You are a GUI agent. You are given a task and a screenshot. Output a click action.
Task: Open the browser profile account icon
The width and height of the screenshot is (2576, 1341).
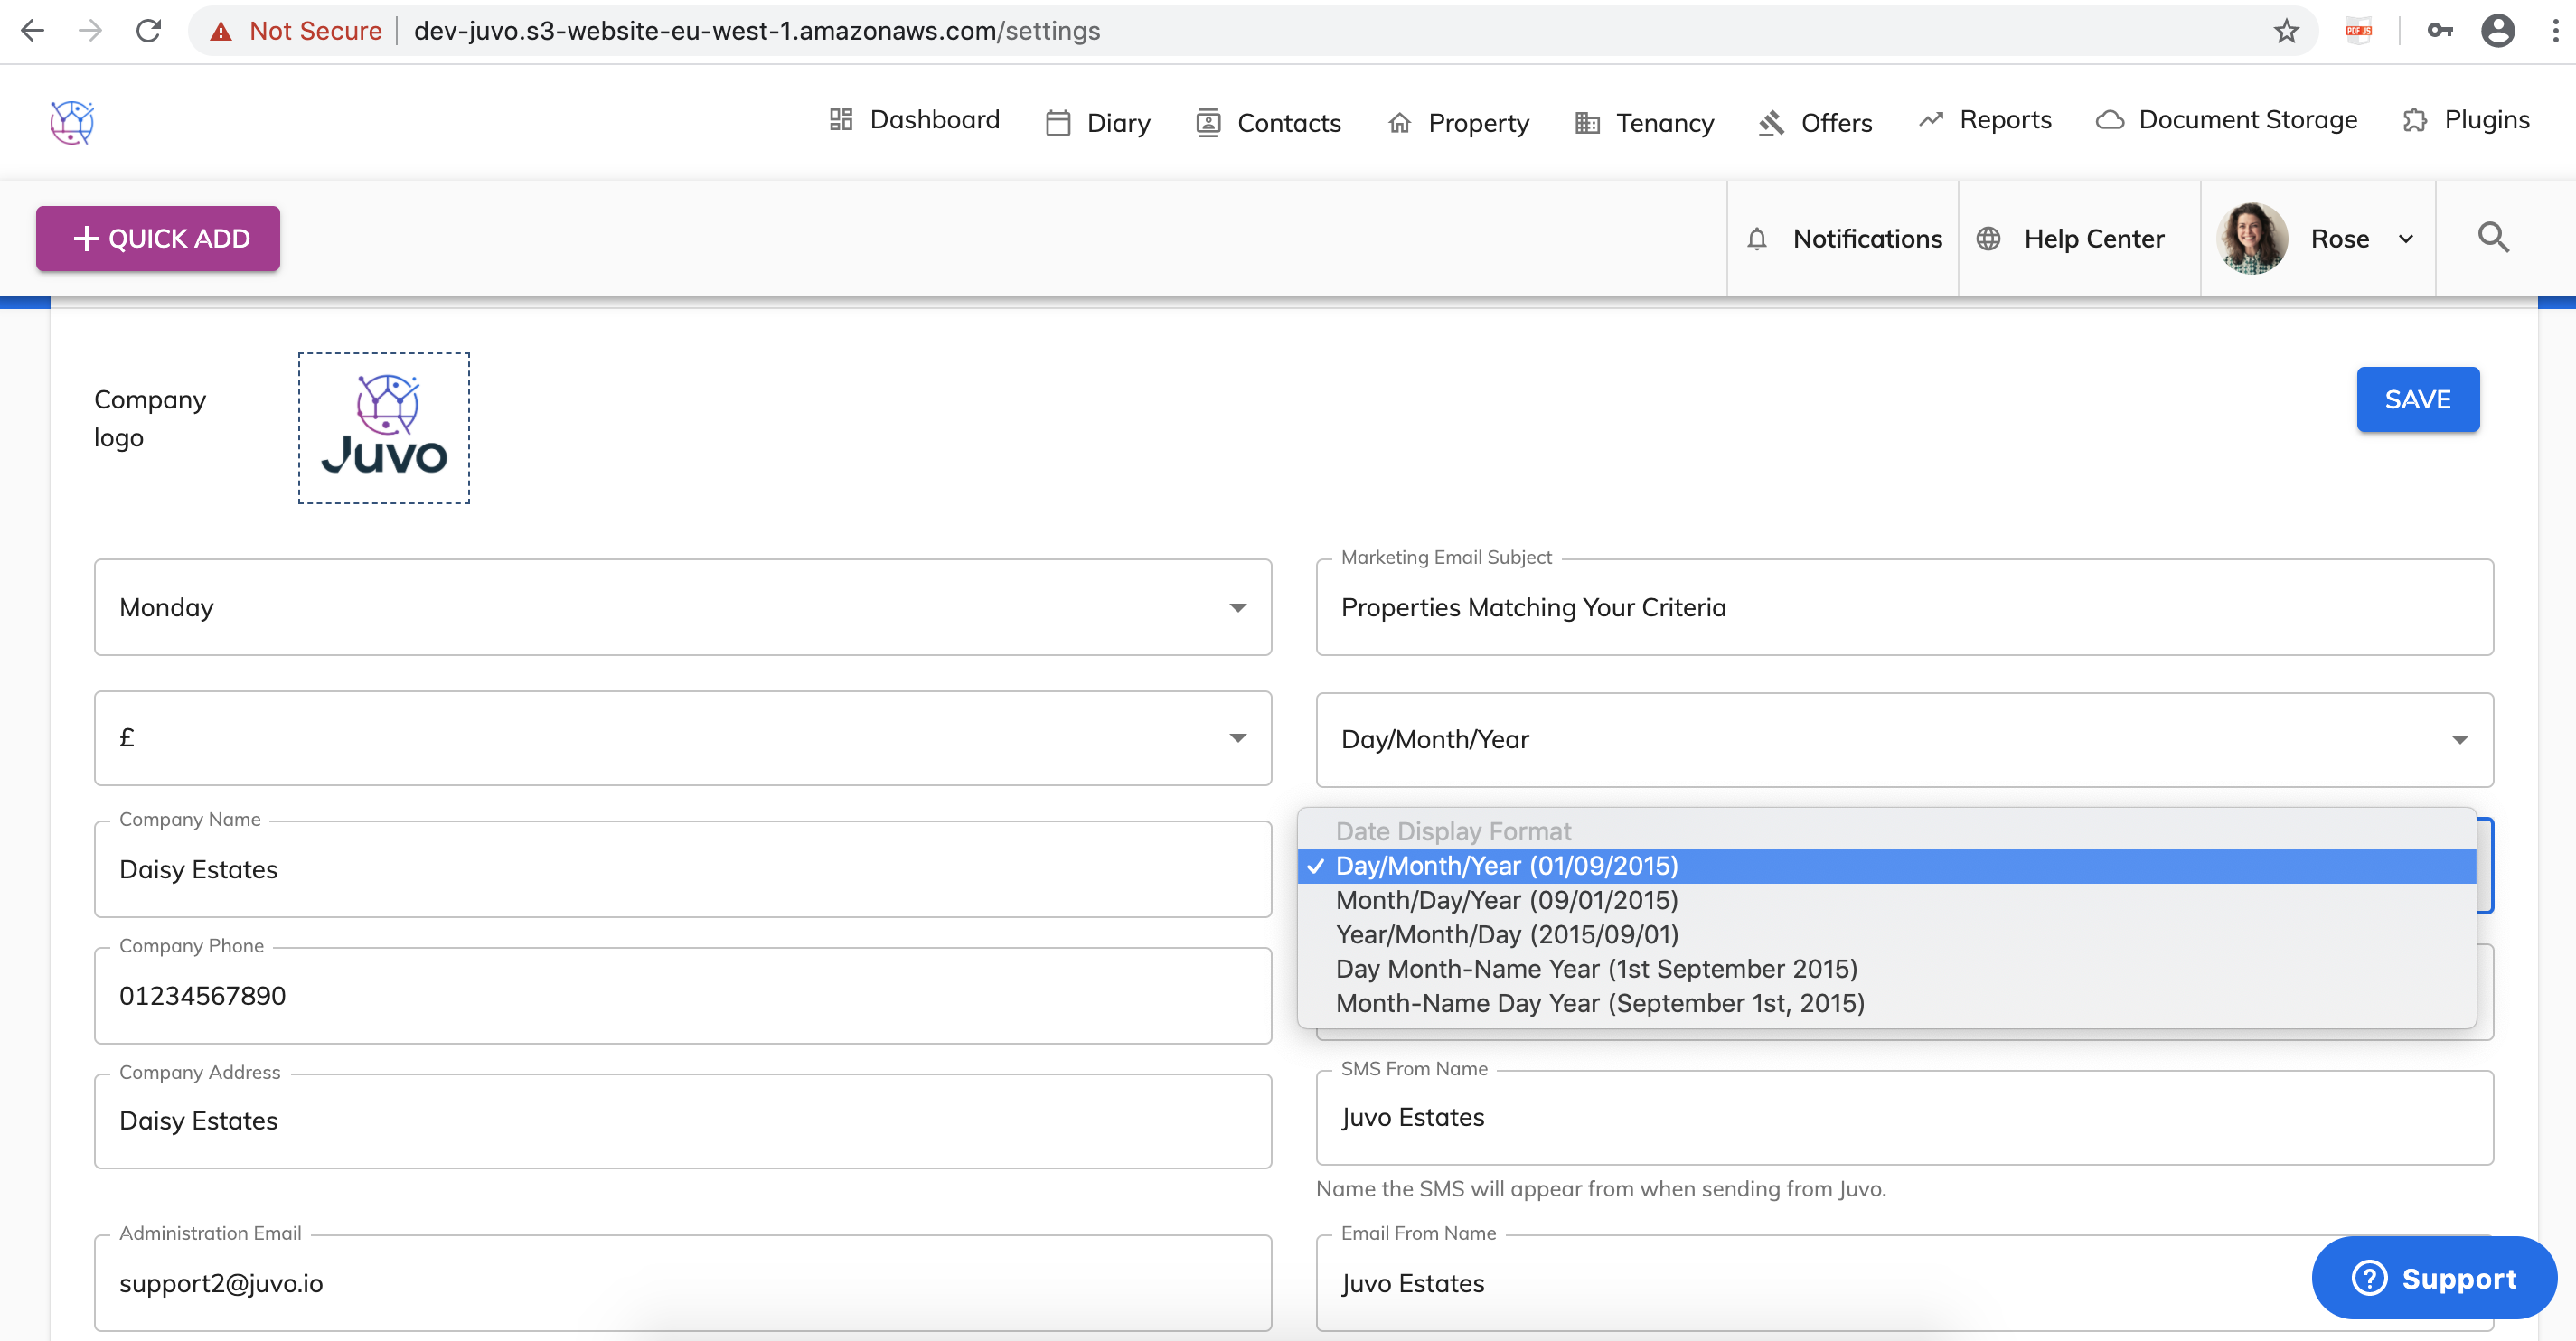click(2497, 31)
